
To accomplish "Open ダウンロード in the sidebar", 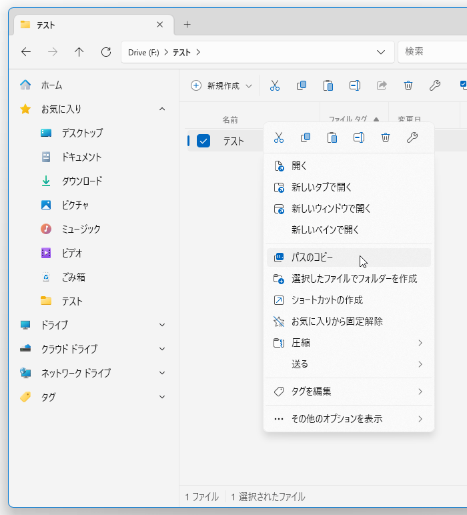I will [x=93, y=181].
